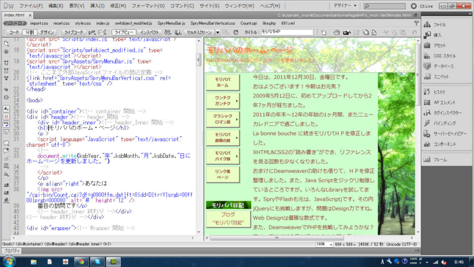Toggle インスペクト mode

149,32
